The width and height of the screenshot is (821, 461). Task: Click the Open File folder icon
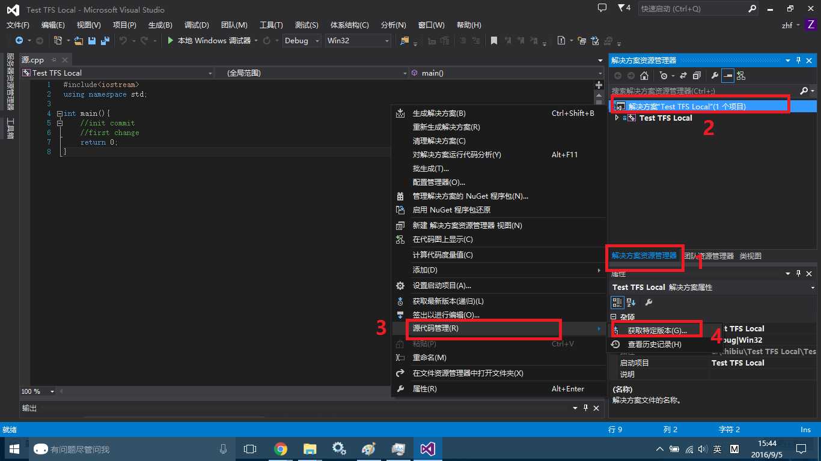pos(78,41)
